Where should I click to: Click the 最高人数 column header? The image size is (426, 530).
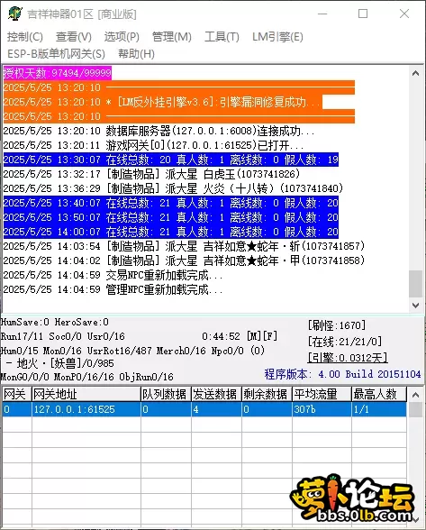(x=379, y=394)
